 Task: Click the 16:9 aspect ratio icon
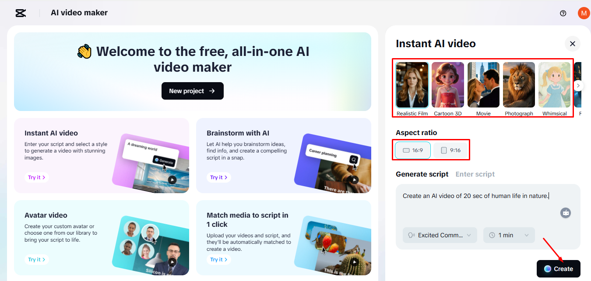406,150
